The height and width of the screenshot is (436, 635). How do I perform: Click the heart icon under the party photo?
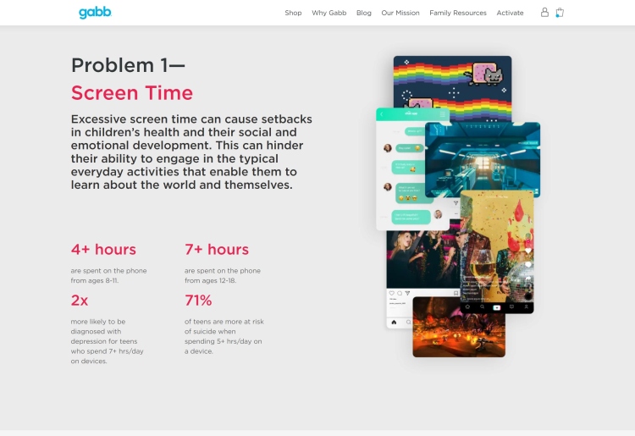click(391, 293)
